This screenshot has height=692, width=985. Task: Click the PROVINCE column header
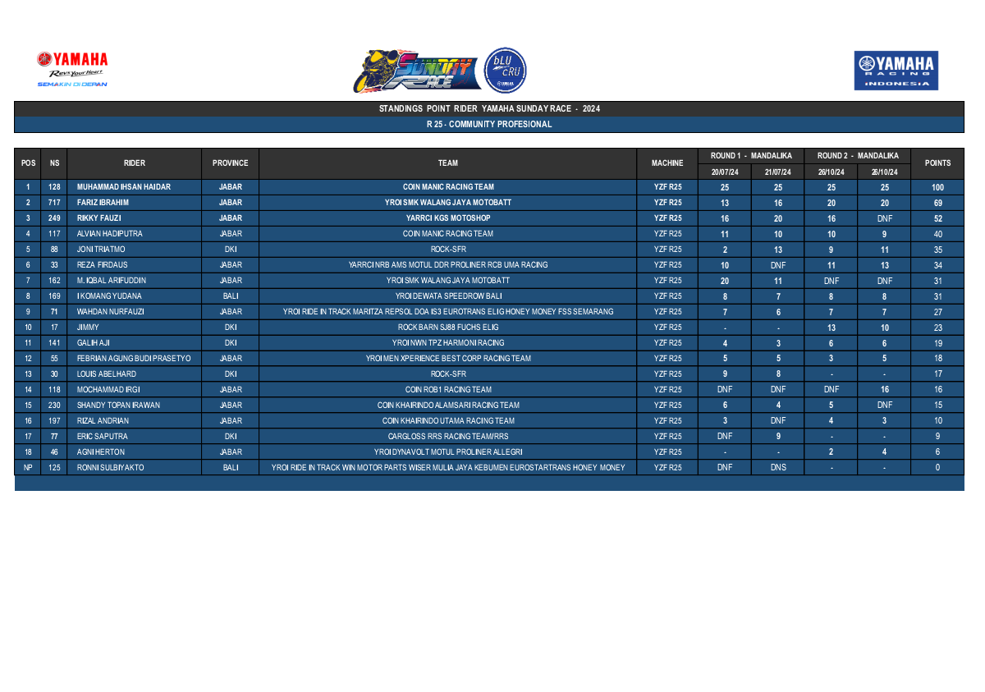pos(231,163)
